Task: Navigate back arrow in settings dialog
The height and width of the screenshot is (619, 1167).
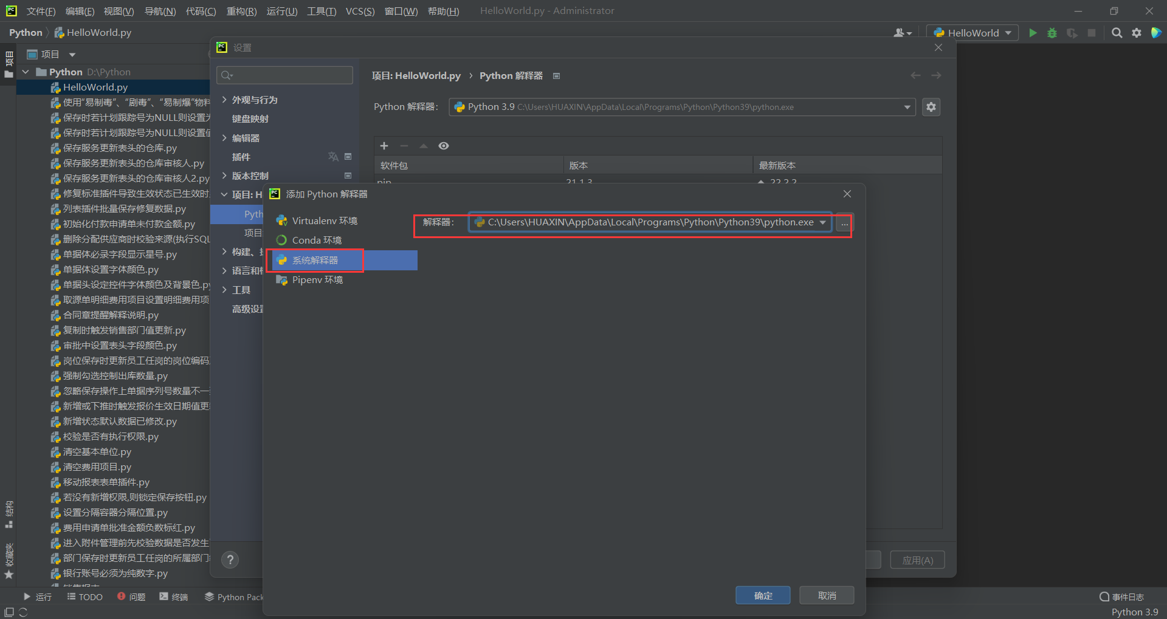Action: [x=915, y=75]
